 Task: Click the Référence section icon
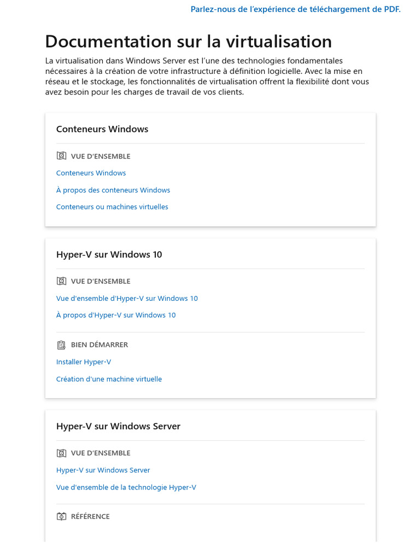pyautogui.click(x=61, y=516)
